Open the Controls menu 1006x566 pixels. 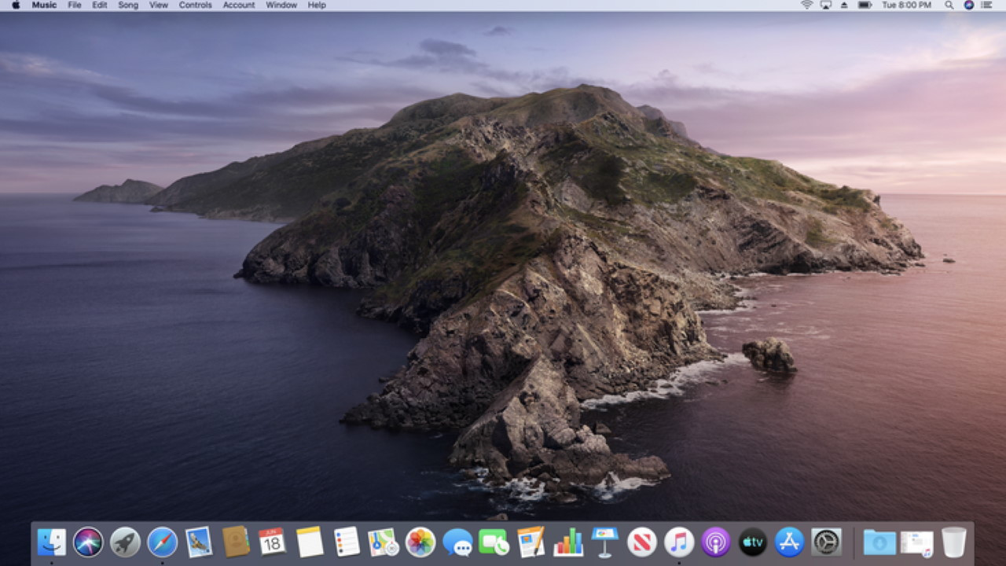195,5
